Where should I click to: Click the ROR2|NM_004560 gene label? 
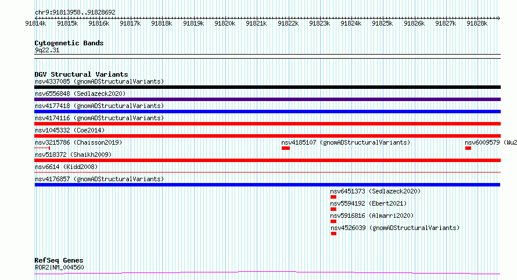pos(59,267)
